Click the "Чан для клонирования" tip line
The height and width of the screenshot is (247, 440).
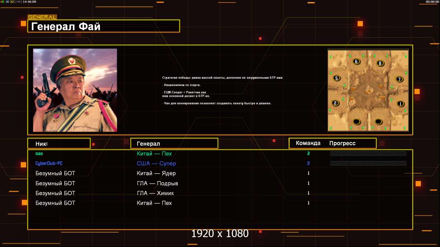point(217,103)
